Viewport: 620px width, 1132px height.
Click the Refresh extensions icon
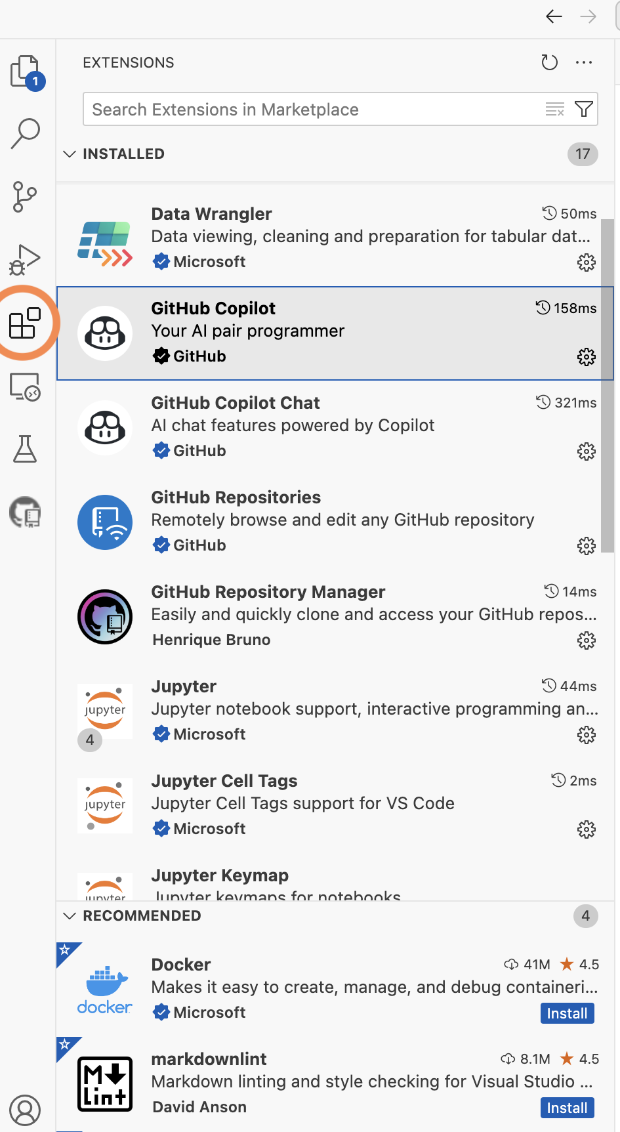click(x=549, y=62)
